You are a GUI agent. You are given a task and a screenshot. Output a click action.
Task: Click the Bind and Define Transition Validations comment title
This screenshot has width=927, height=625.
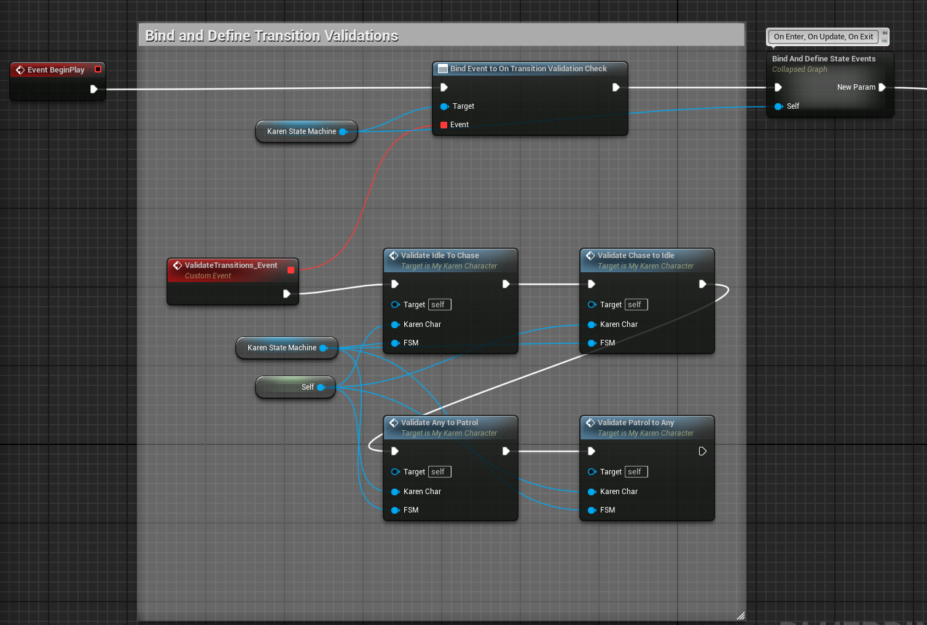pos(271,36)
